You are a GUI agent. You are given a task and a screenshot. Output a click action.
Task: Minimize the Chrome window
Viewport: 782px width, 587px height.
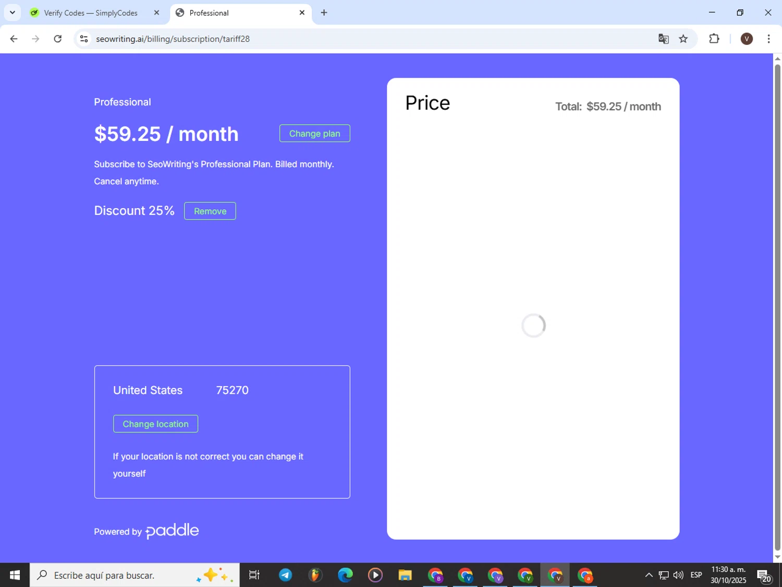tap(712, 13)
